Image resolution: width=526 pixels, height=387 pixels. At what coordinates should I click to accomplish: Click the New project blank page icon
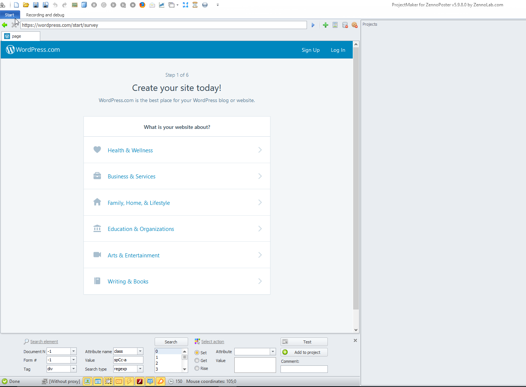pos(16,5)
